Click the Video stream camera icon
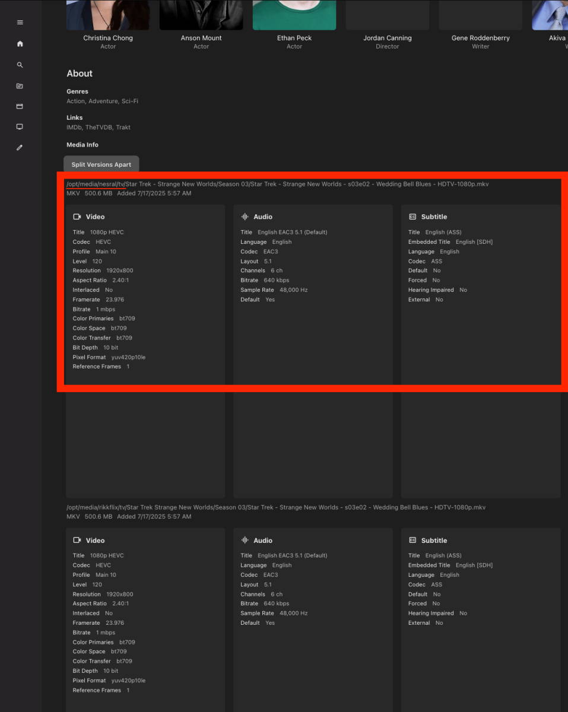This screenshot has height=712, width=568. tap(77, 217)
